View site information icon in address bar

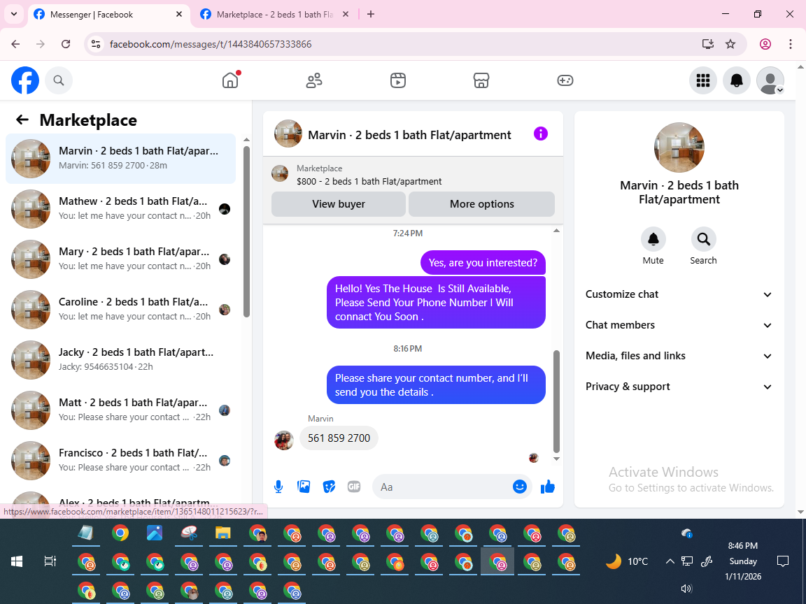(x=96, y=44)
